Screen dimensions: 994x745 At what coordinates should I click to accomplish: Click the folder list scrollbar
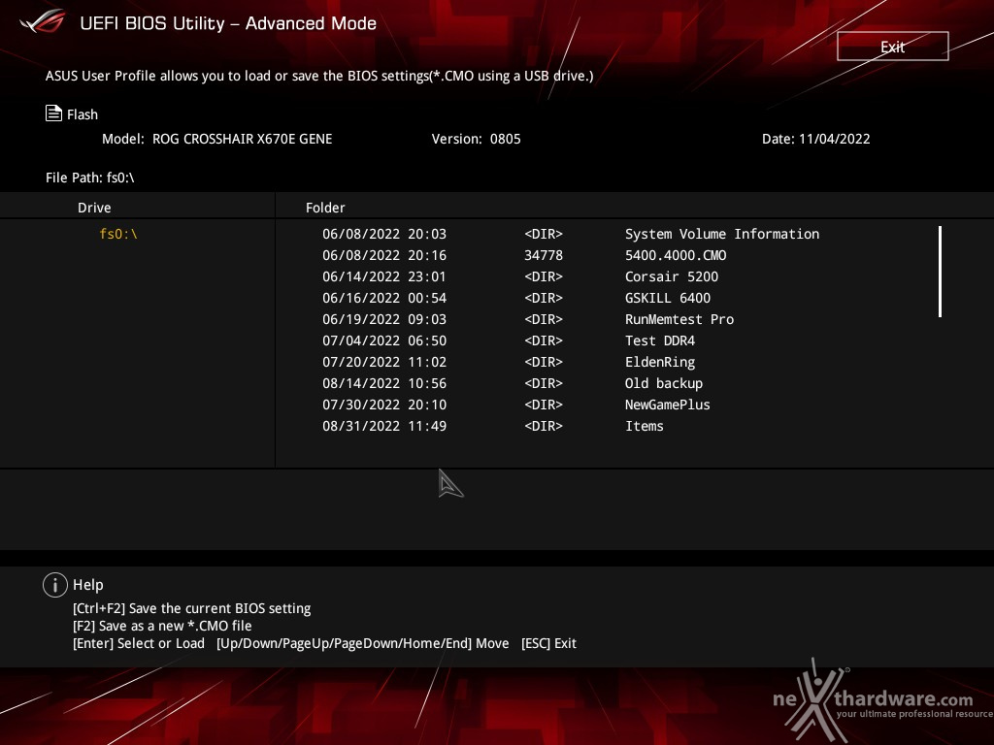(940, 272)
